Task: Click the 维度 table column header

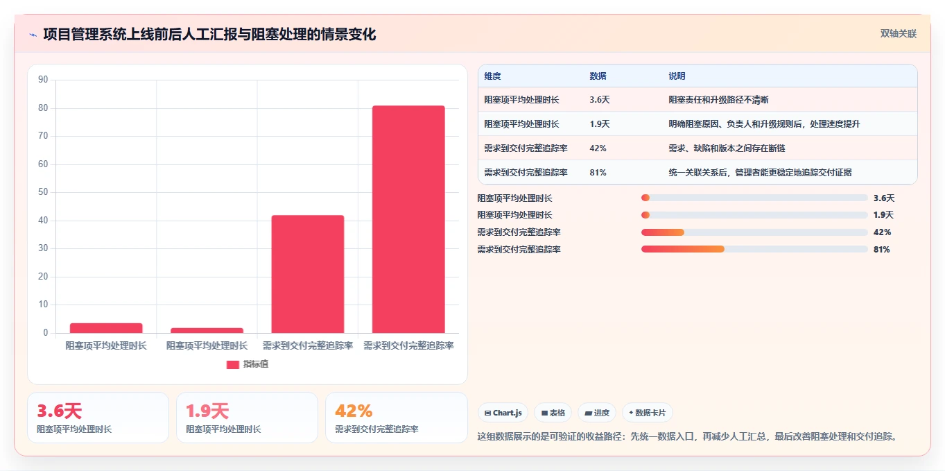Action: [x=493, y=76]
